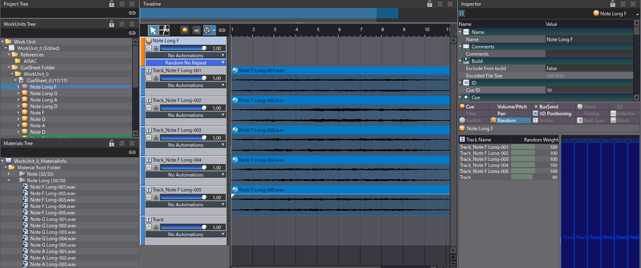641x268 pixels.
Task: Select the arrow pointer tool in Timeline
Action: pyautogui.click(x=153, y=30)
